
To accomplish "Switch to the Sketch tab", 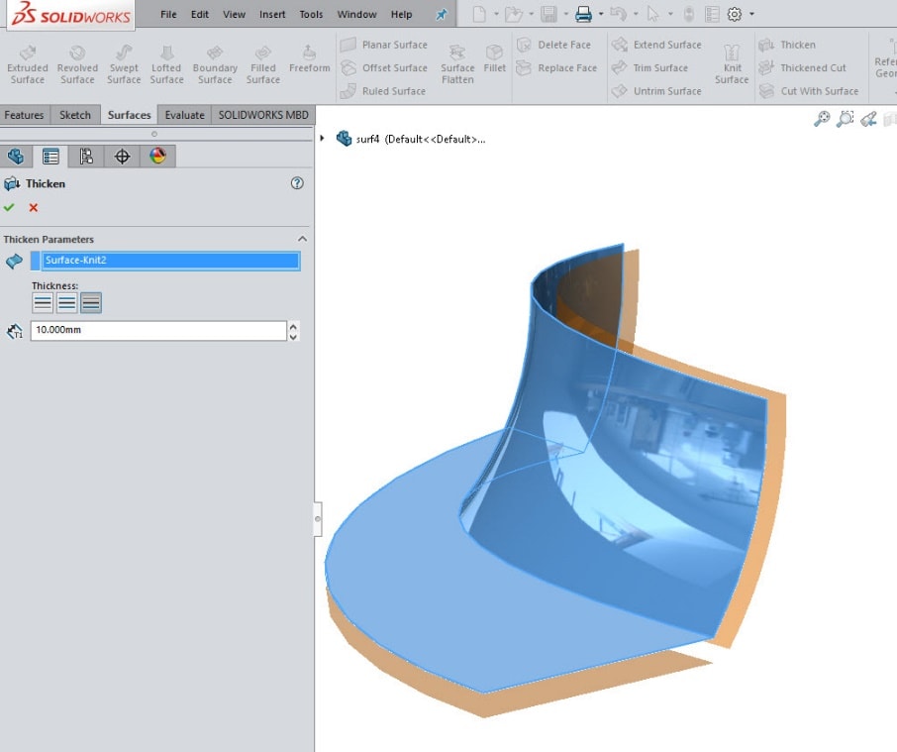I will click(x=75, y=115).
